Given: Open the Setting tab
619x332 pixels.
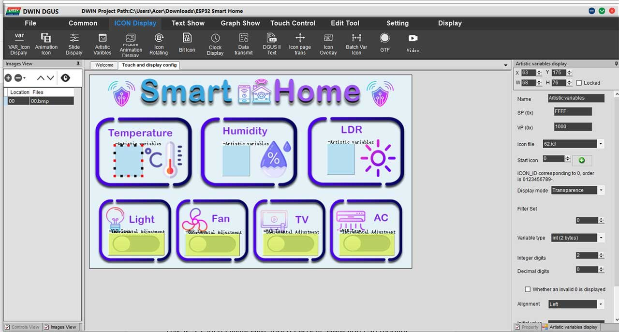Looking at the screenshot, I should (398, 23).
